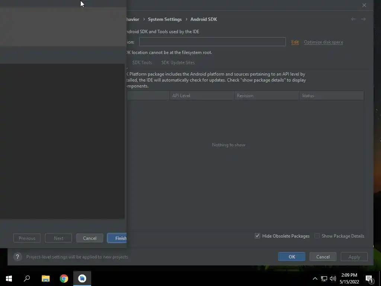Click the System Settings breadcrumb
The width and height of the screenshot is (381, 286).
click(x=165, y=19)
